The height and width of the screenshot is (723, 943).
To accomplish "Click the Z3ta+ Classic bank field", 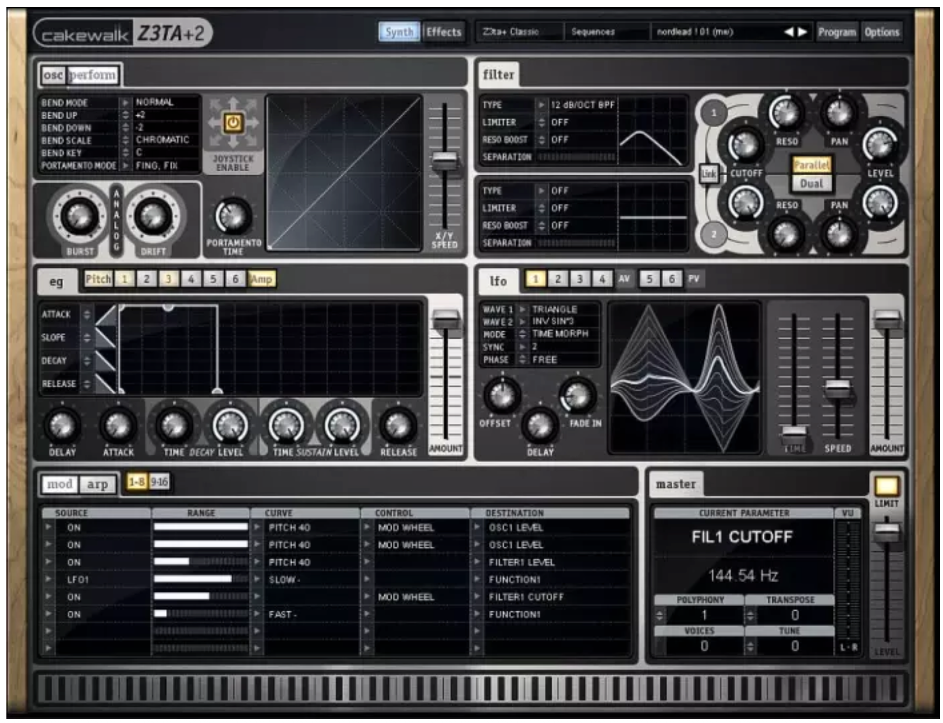I will click(x=519, y=32).
